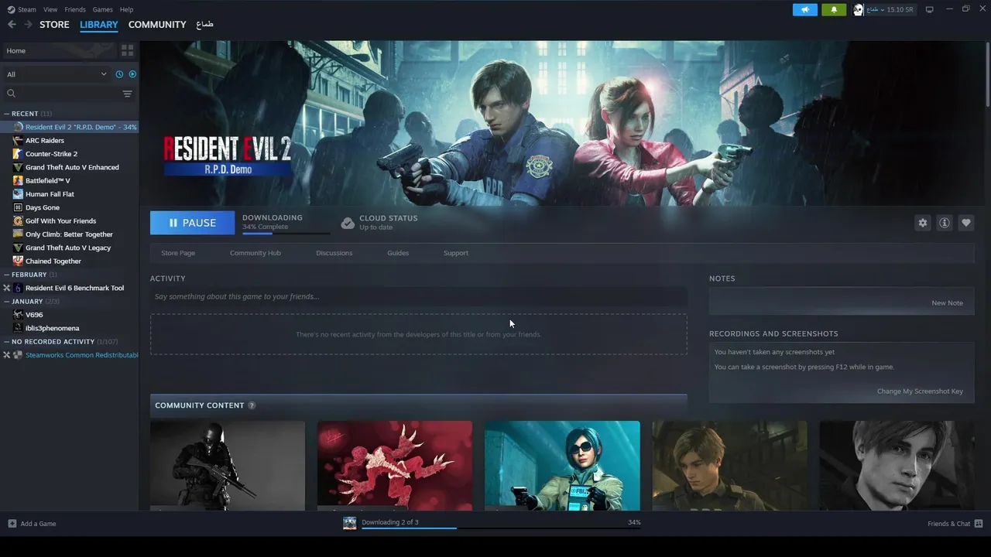Open the notifications bell button
The width and height of the screenshot is (991, 557).
click(834, 9)
